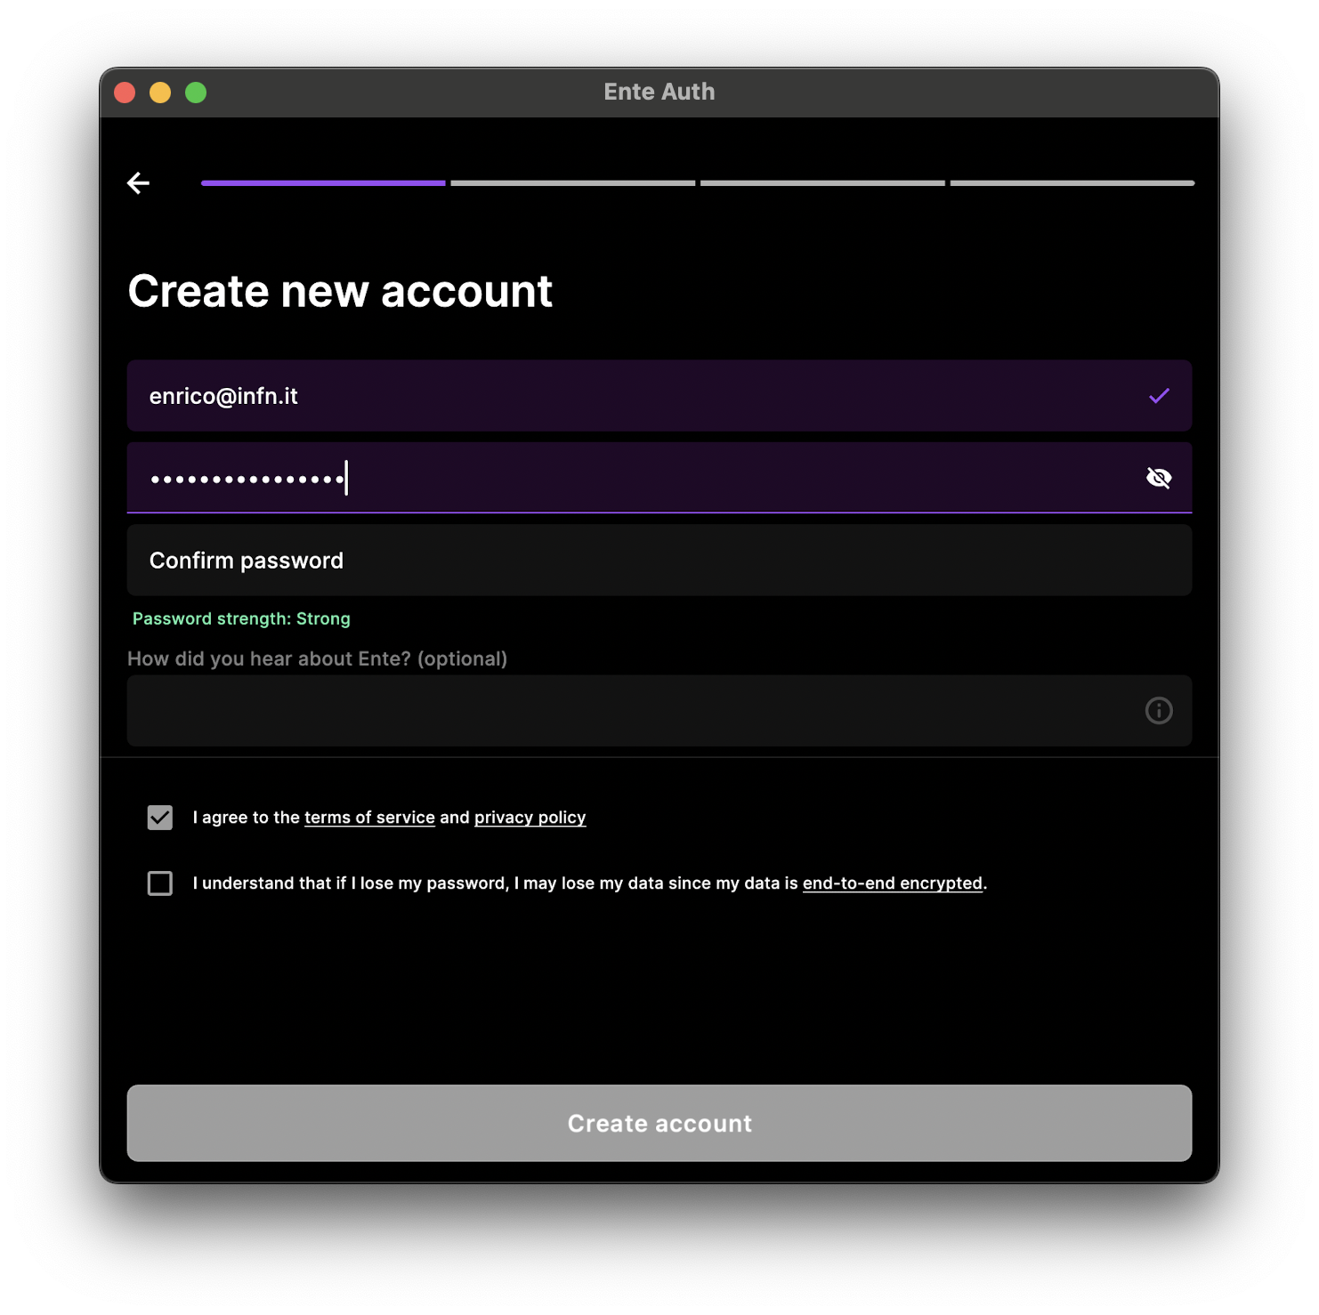Click the info icon in the referral field
1319x1315 pixels.
coord(1158,710)
